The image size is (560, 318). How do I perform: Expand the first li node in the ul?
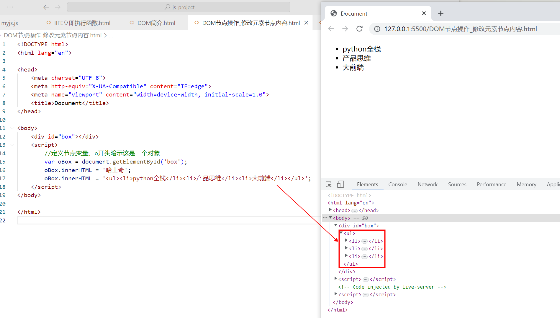tap(346, 240)
